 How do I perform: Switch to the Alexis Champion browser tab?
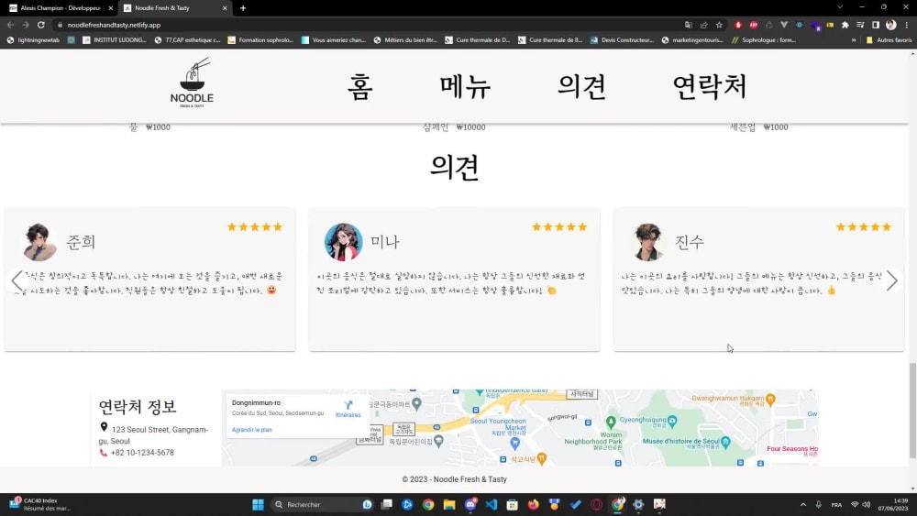[61, 8]
